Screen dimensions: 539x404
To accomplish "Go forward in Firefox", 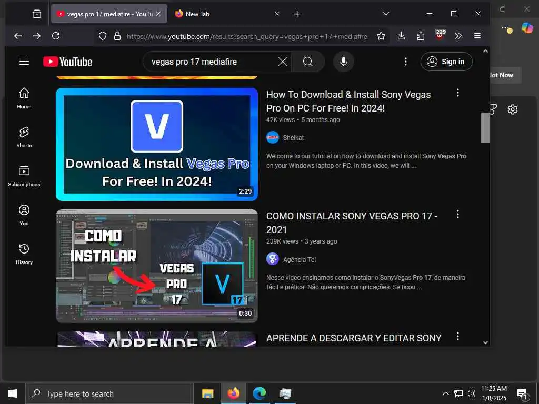I will click(x=37, y=36).
